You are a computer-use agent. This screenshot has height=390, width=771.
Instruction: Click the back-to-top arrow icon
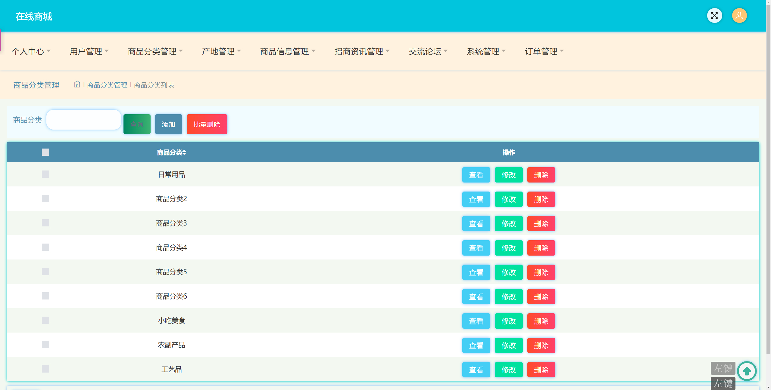pos(747,371)
